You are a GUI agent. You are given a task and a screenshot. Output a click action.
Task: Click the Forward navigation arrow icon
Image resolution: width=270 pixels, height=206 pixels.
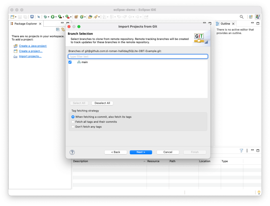click(137, 17)
